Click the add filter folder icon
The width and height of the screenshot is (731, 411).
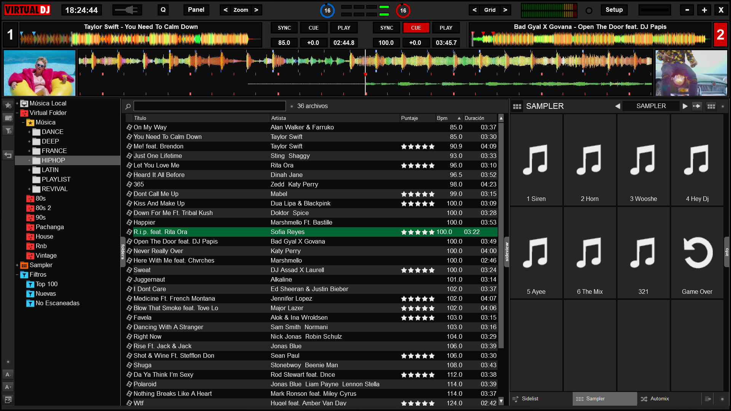pyautogui.click(x=8, y=131)
